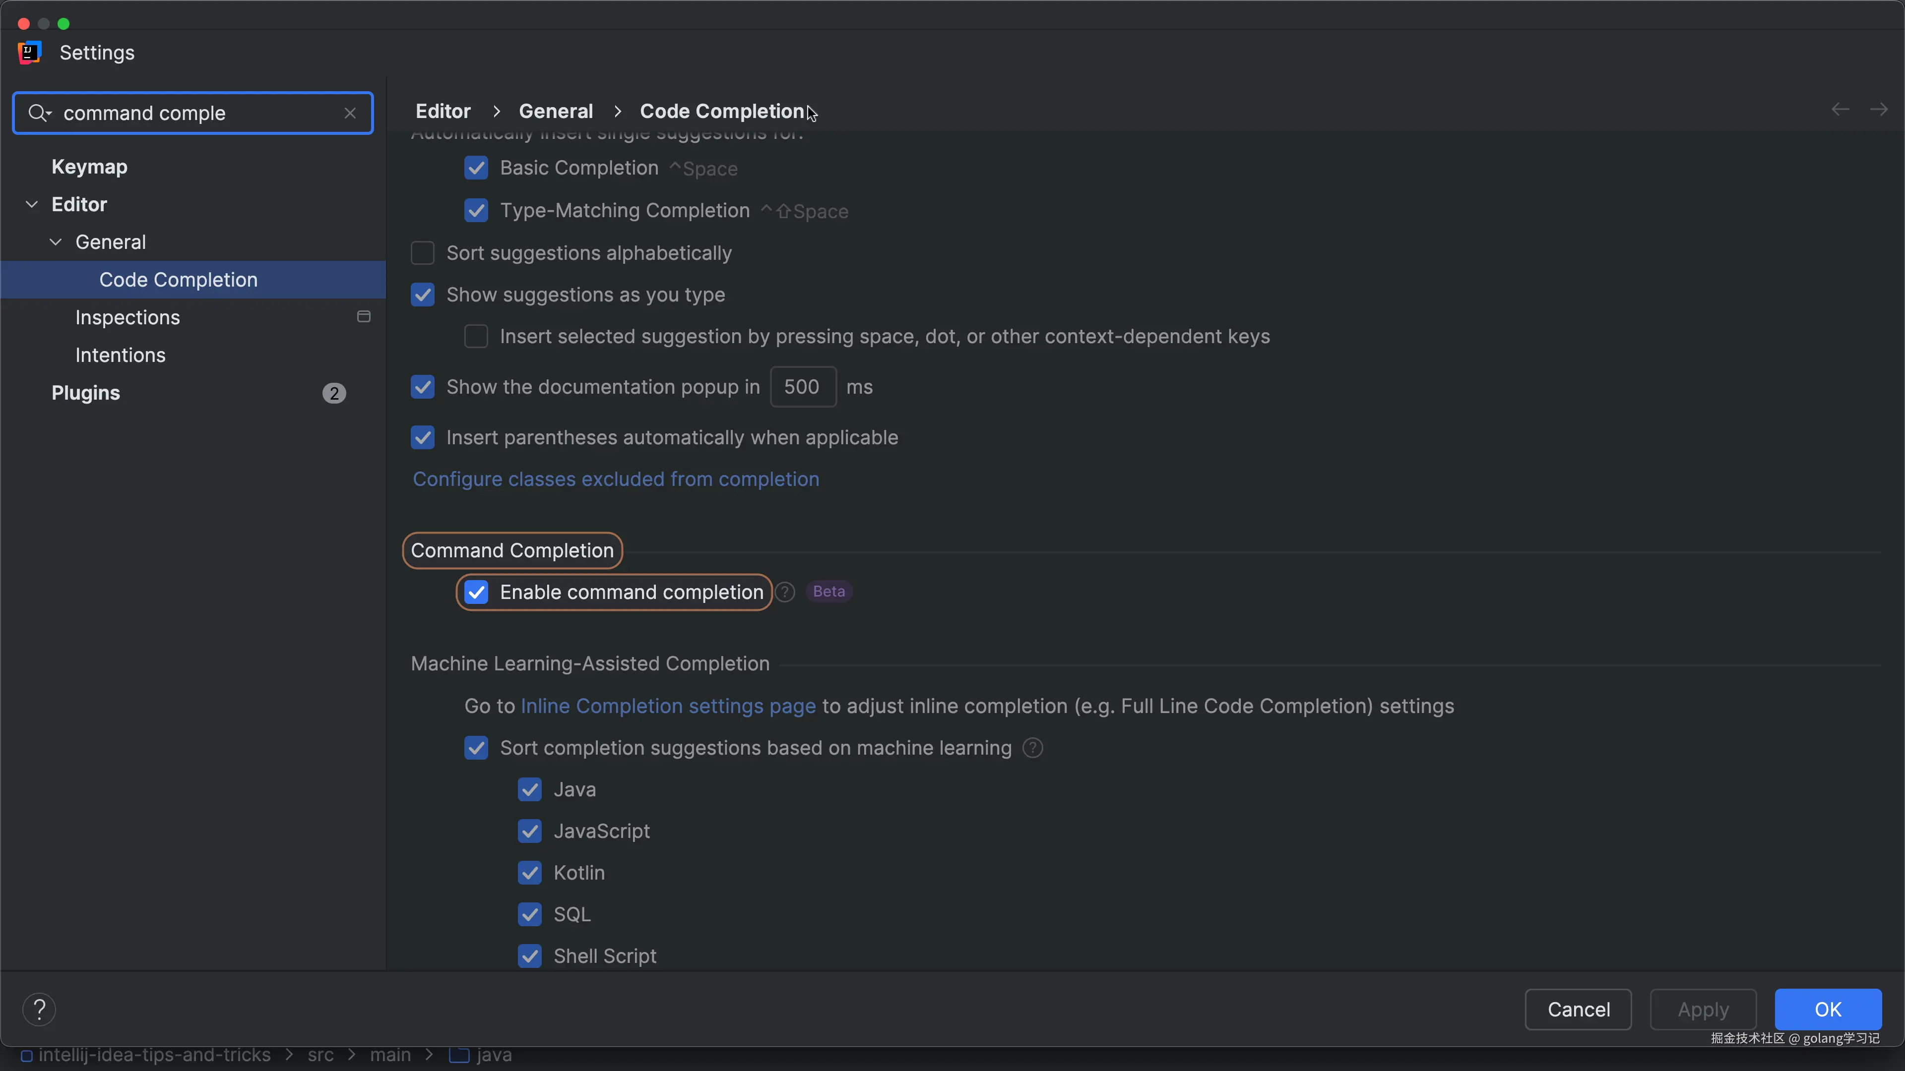Click the Settings help question button
Viewport: 1905px width, 1071px height.
tap(39, 1009)
